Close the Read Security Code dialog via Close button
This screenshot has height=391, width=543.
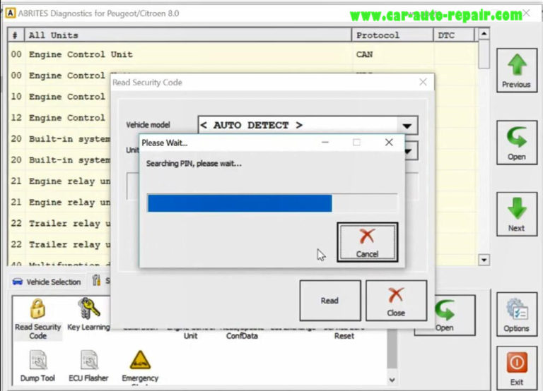(x=396, y=301)
